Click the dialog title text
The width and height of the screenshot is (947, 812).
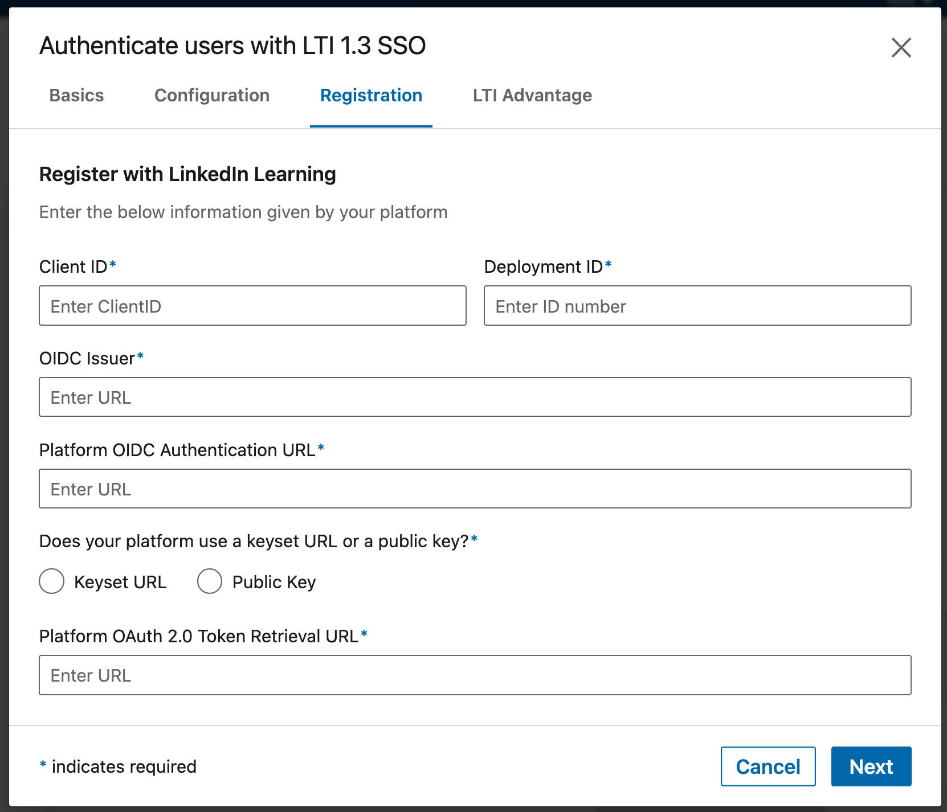tap(232, 46)
